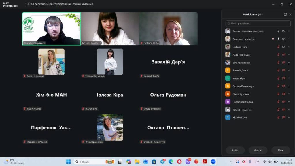The width and height of the screenshot is (295, 166).
Task: Open more options for Оксана Пташенчук
Action: click(x=289, y=86)
